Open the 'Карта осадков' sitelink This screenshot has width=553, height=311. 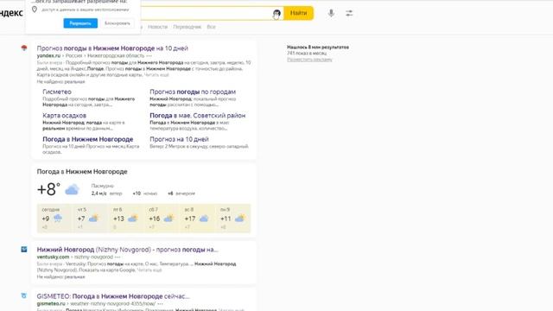(64, 115)
